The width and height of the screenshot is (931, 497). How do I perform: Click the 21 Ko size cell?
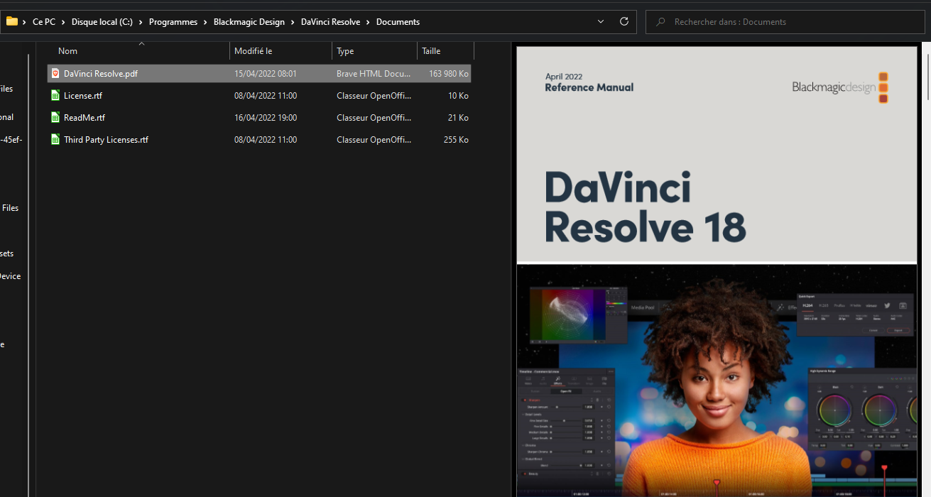pyautogui.click(x=458, y=118)
